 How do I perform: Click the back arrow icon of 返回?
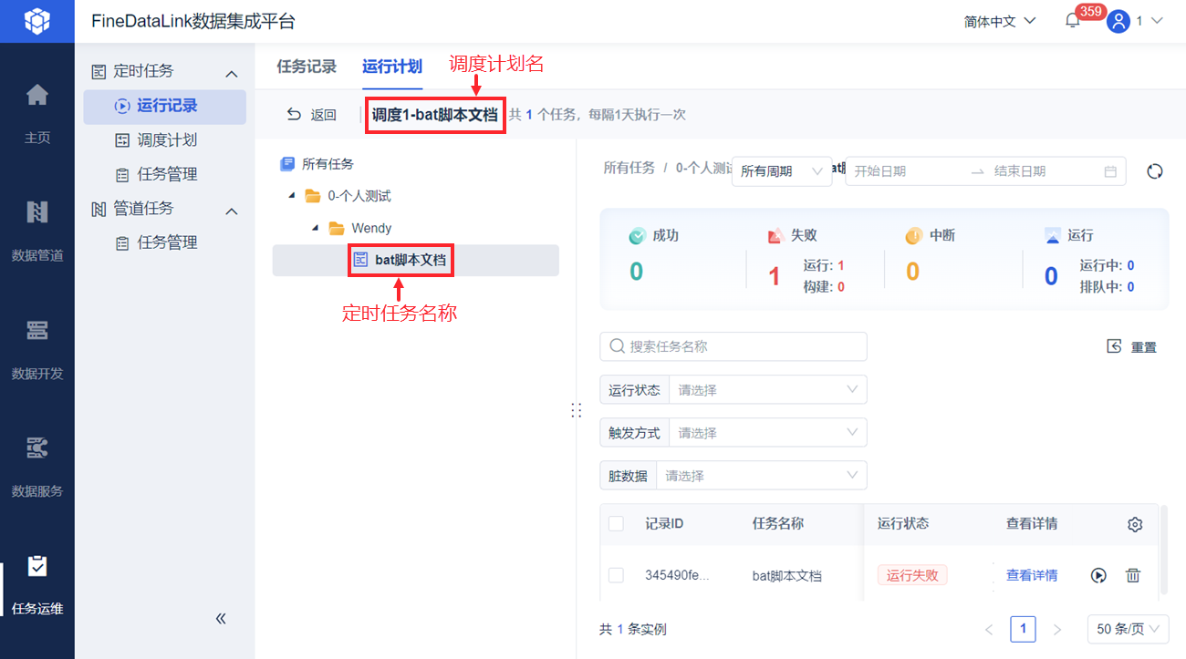point(294,114)
